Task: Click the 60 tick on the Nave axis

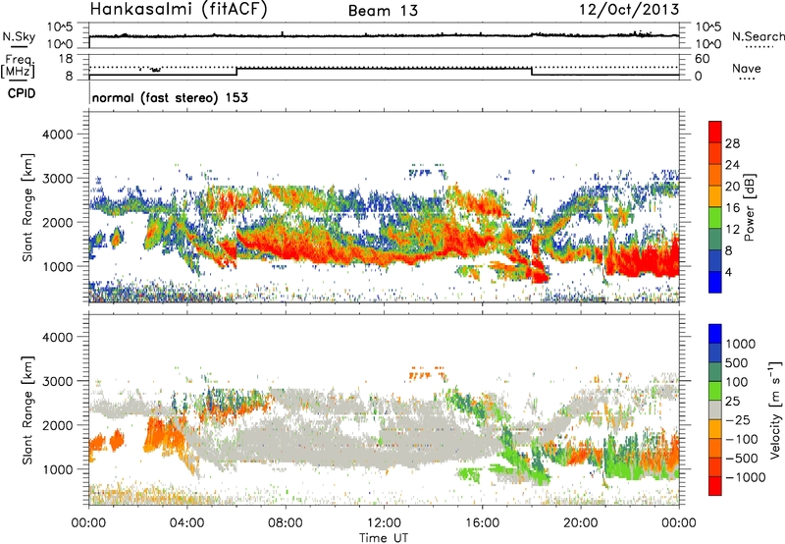Action: pos(702,59)
